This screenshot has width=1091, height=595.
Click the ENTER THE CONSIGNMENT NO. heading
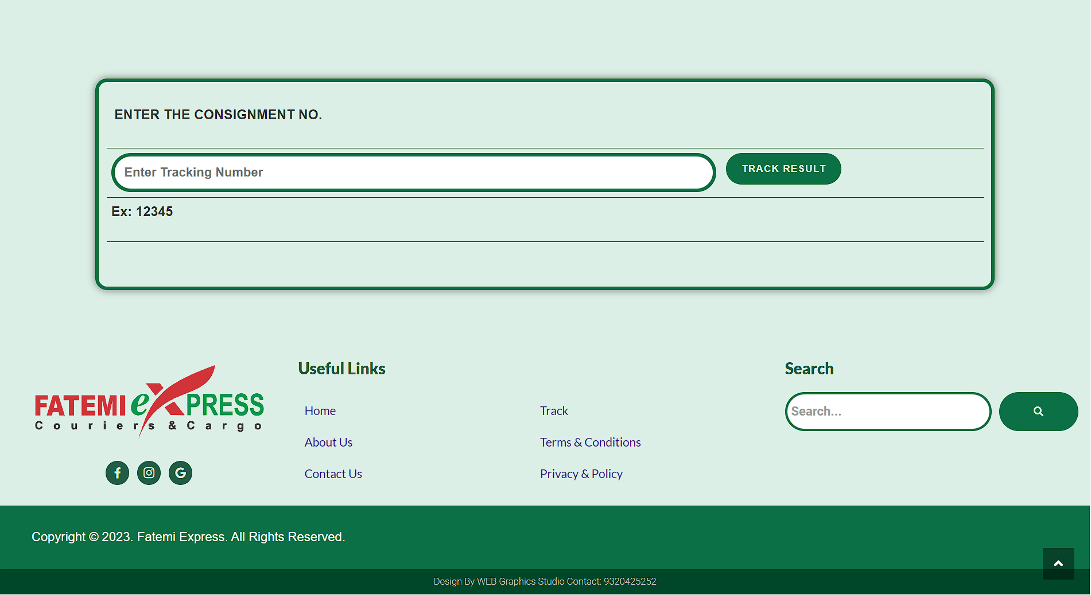point(218,115)
